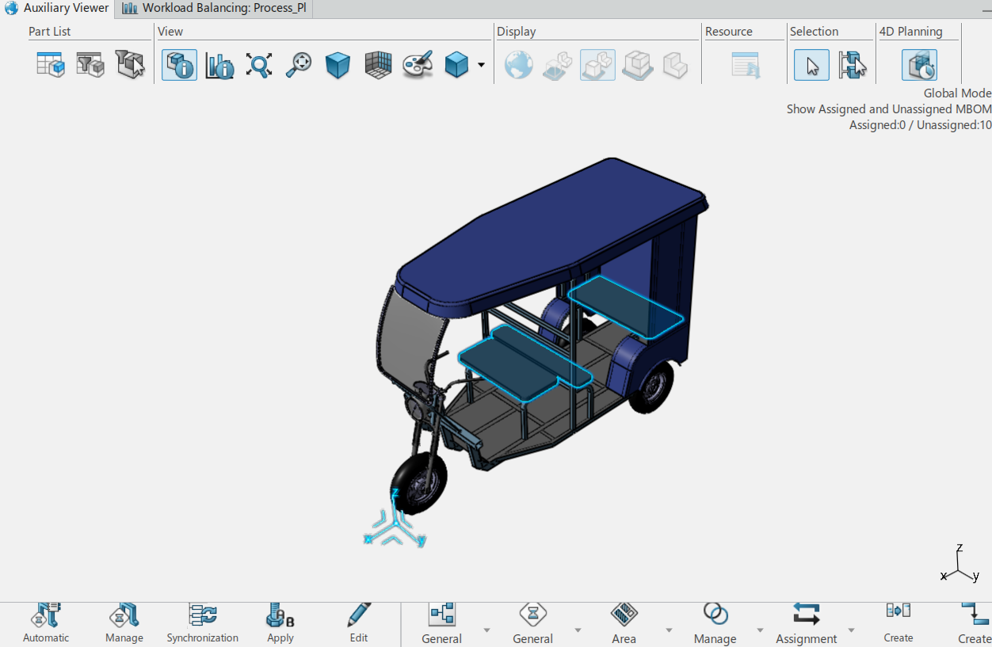Viewport: 992px width, 647px height.
Task: Click the 'Part List' section label
Action: pyautogui.click(x=50, y=32)
